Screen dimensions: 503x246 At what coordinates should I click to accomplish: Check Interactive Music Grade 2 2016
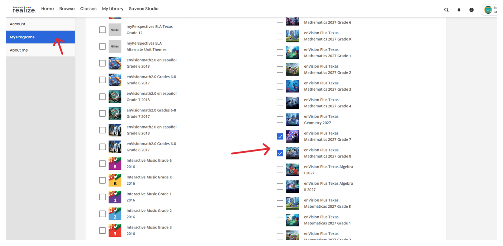point(103,214)
